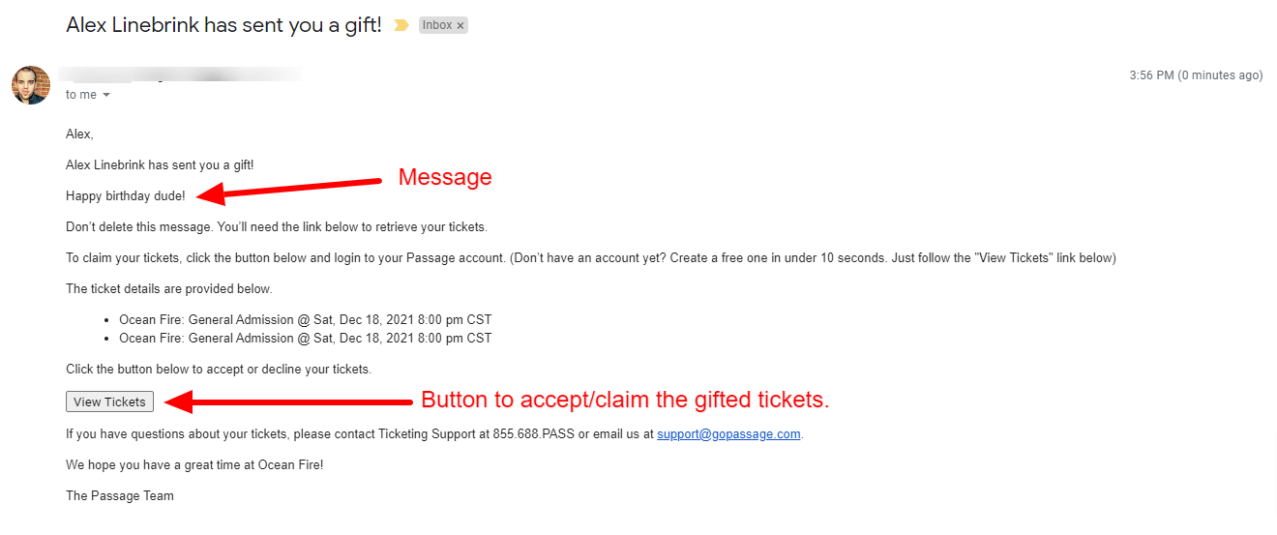Select the first Ocean Fire General Admission ticket line

pos(306,319)
